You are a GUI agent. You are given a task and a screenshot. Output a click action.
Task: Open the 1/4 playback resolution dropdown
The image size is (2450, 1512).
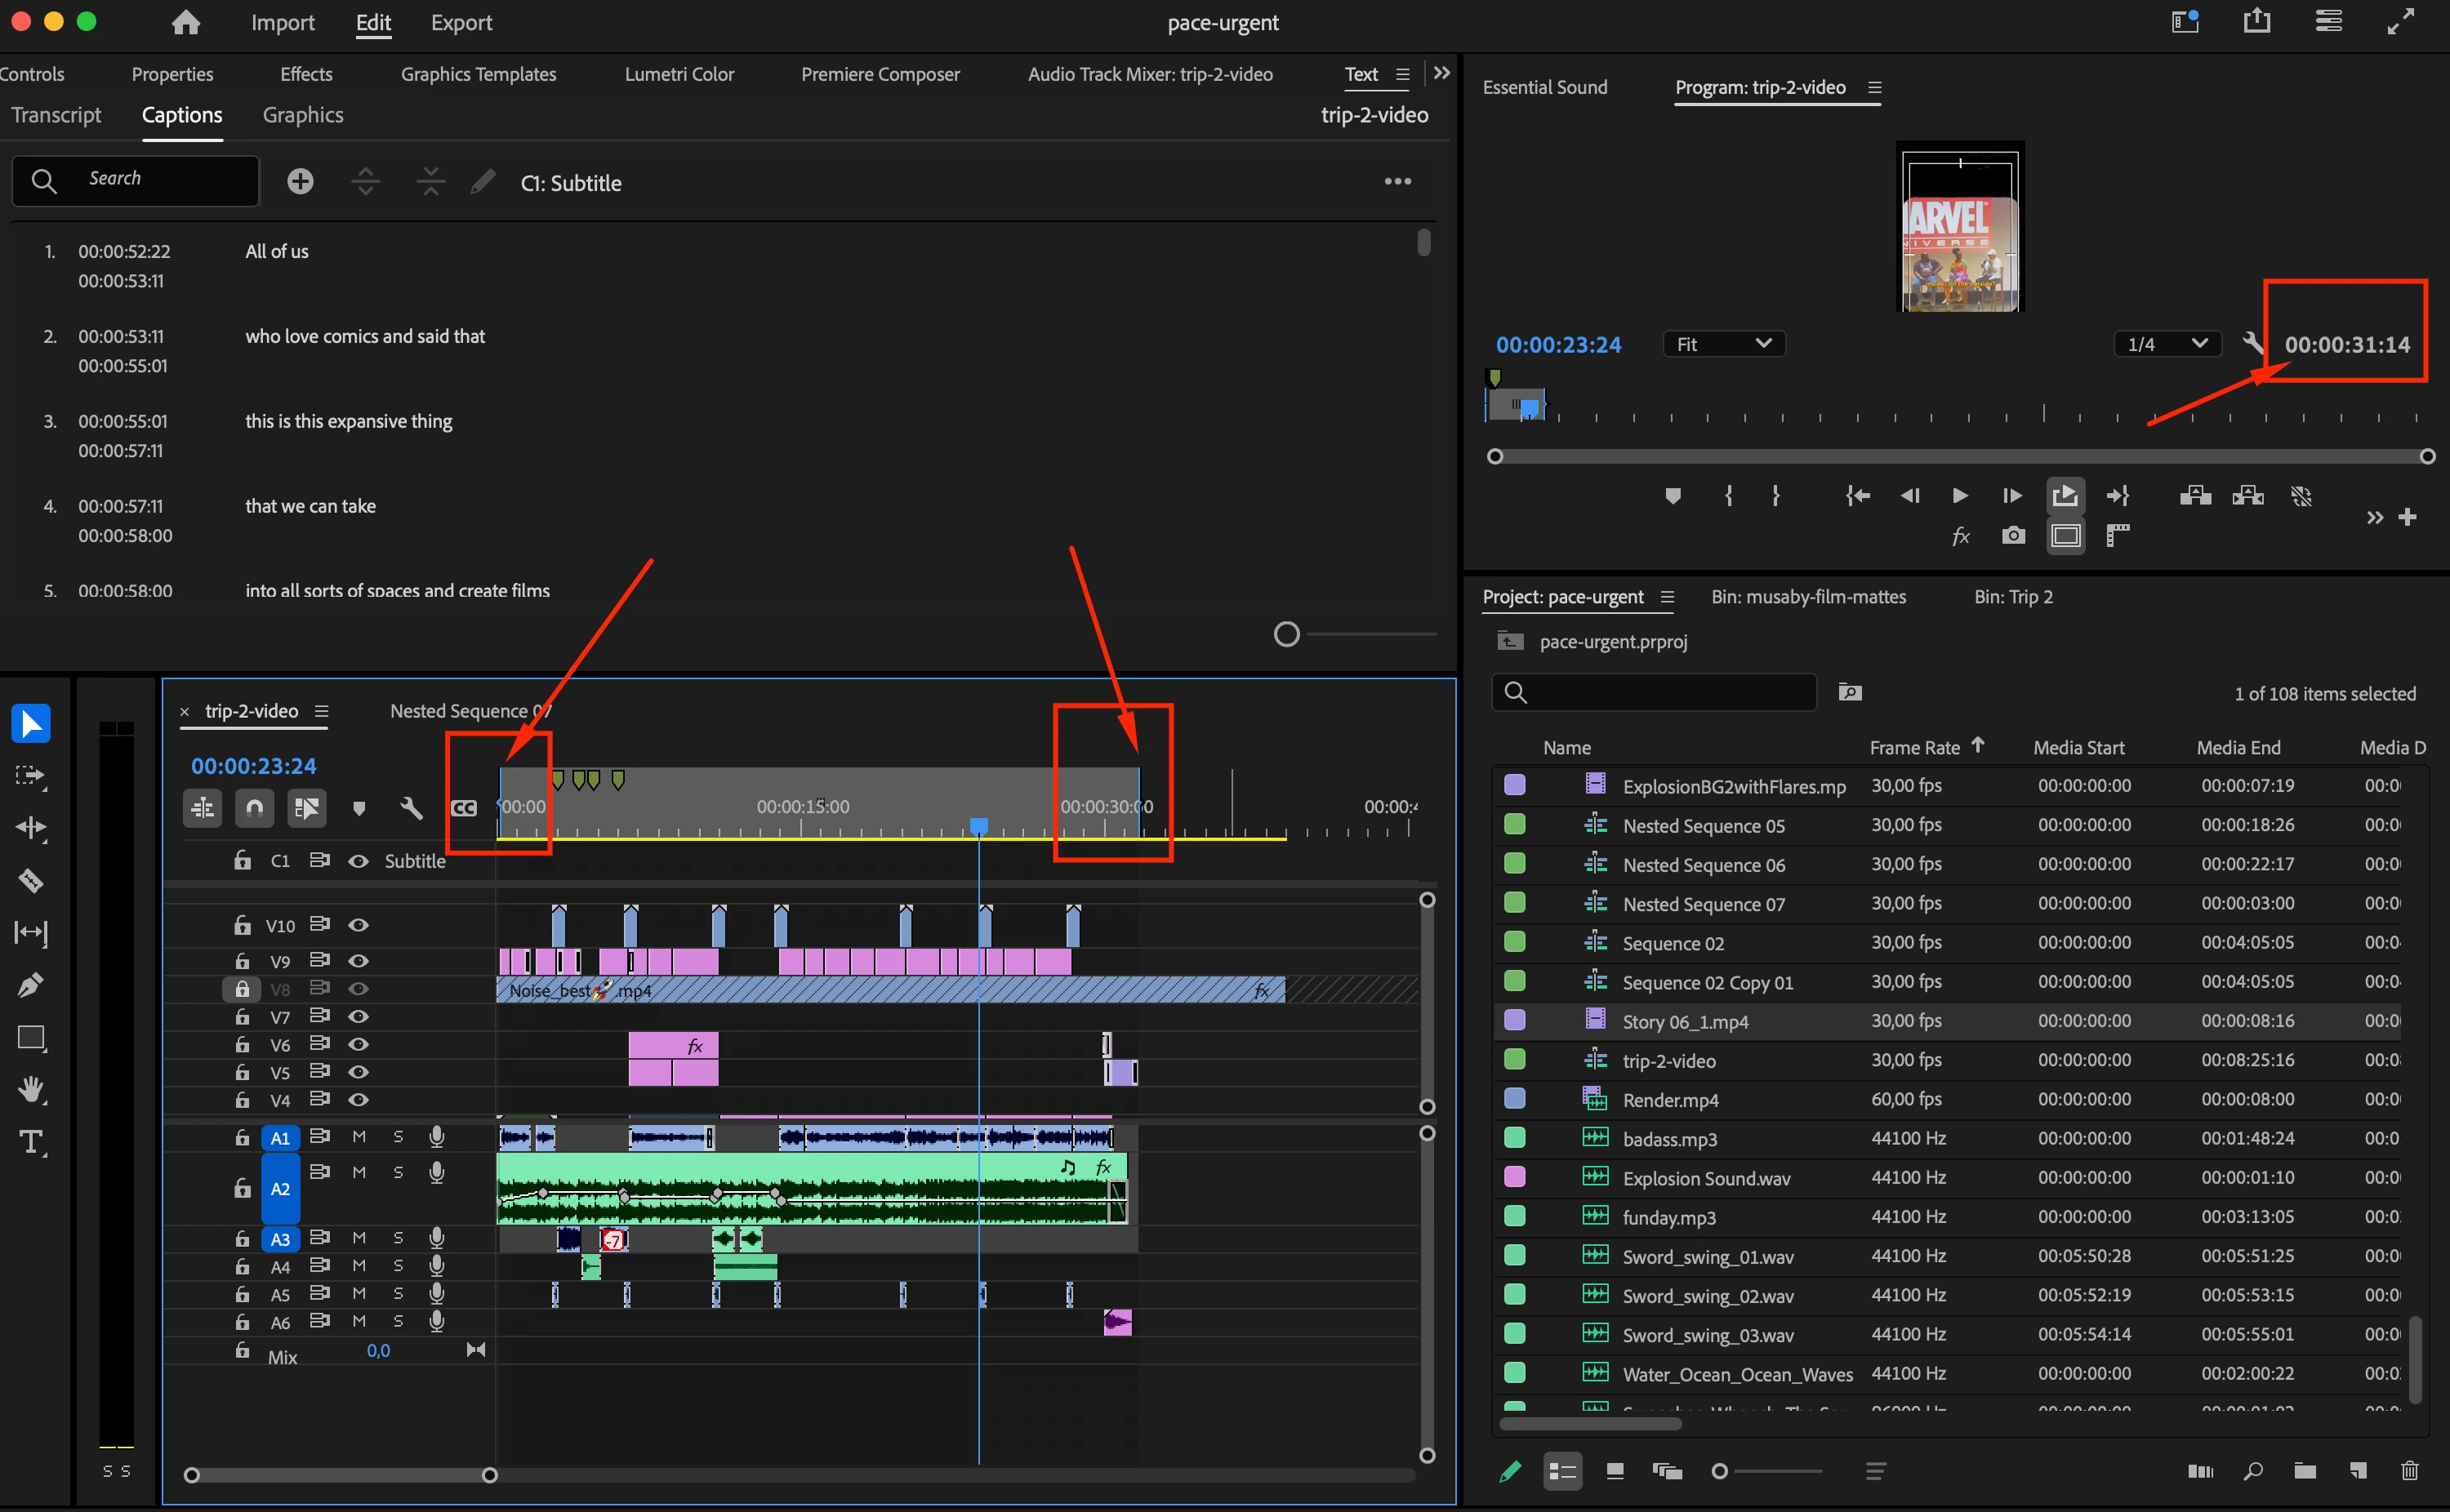point(2166,344)
